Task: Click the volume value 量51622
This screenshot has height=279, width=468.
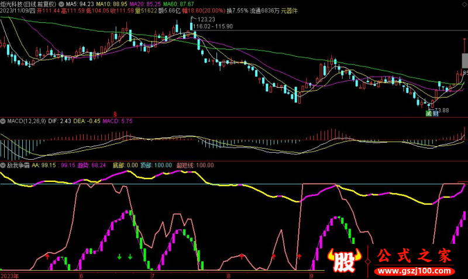Action: [146, 11]
